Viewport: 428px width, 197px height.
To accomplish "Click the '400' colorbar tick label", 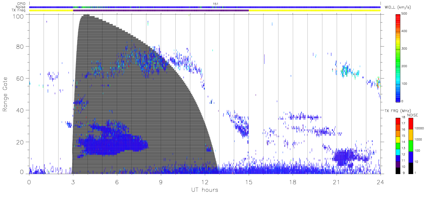I will (404, 31).
